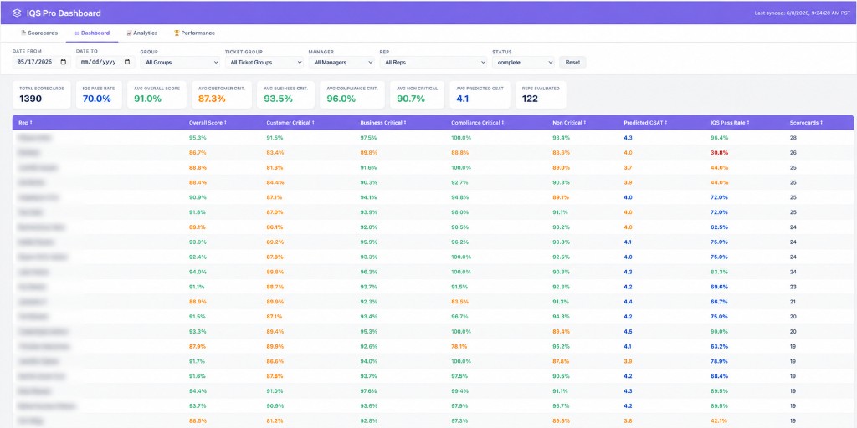
Task: Select the Dashboard tab
Action: (x=92, y=33)
